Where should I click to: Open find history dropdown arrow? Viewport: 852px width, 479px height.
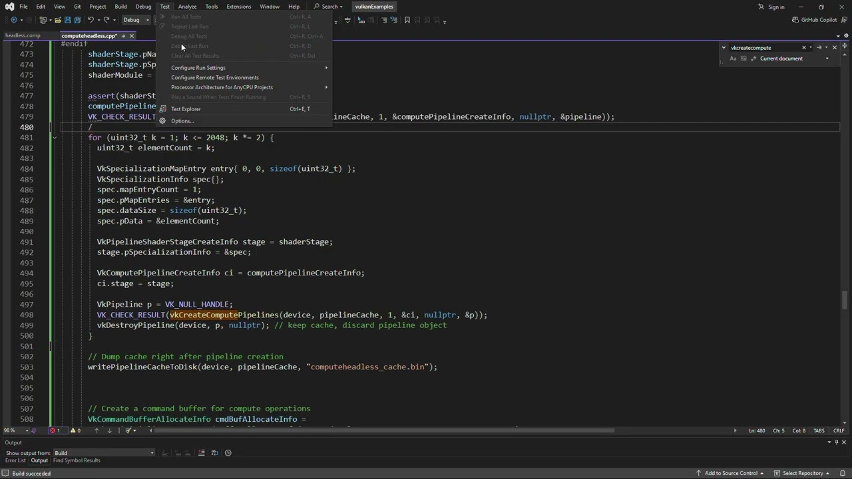811,48
